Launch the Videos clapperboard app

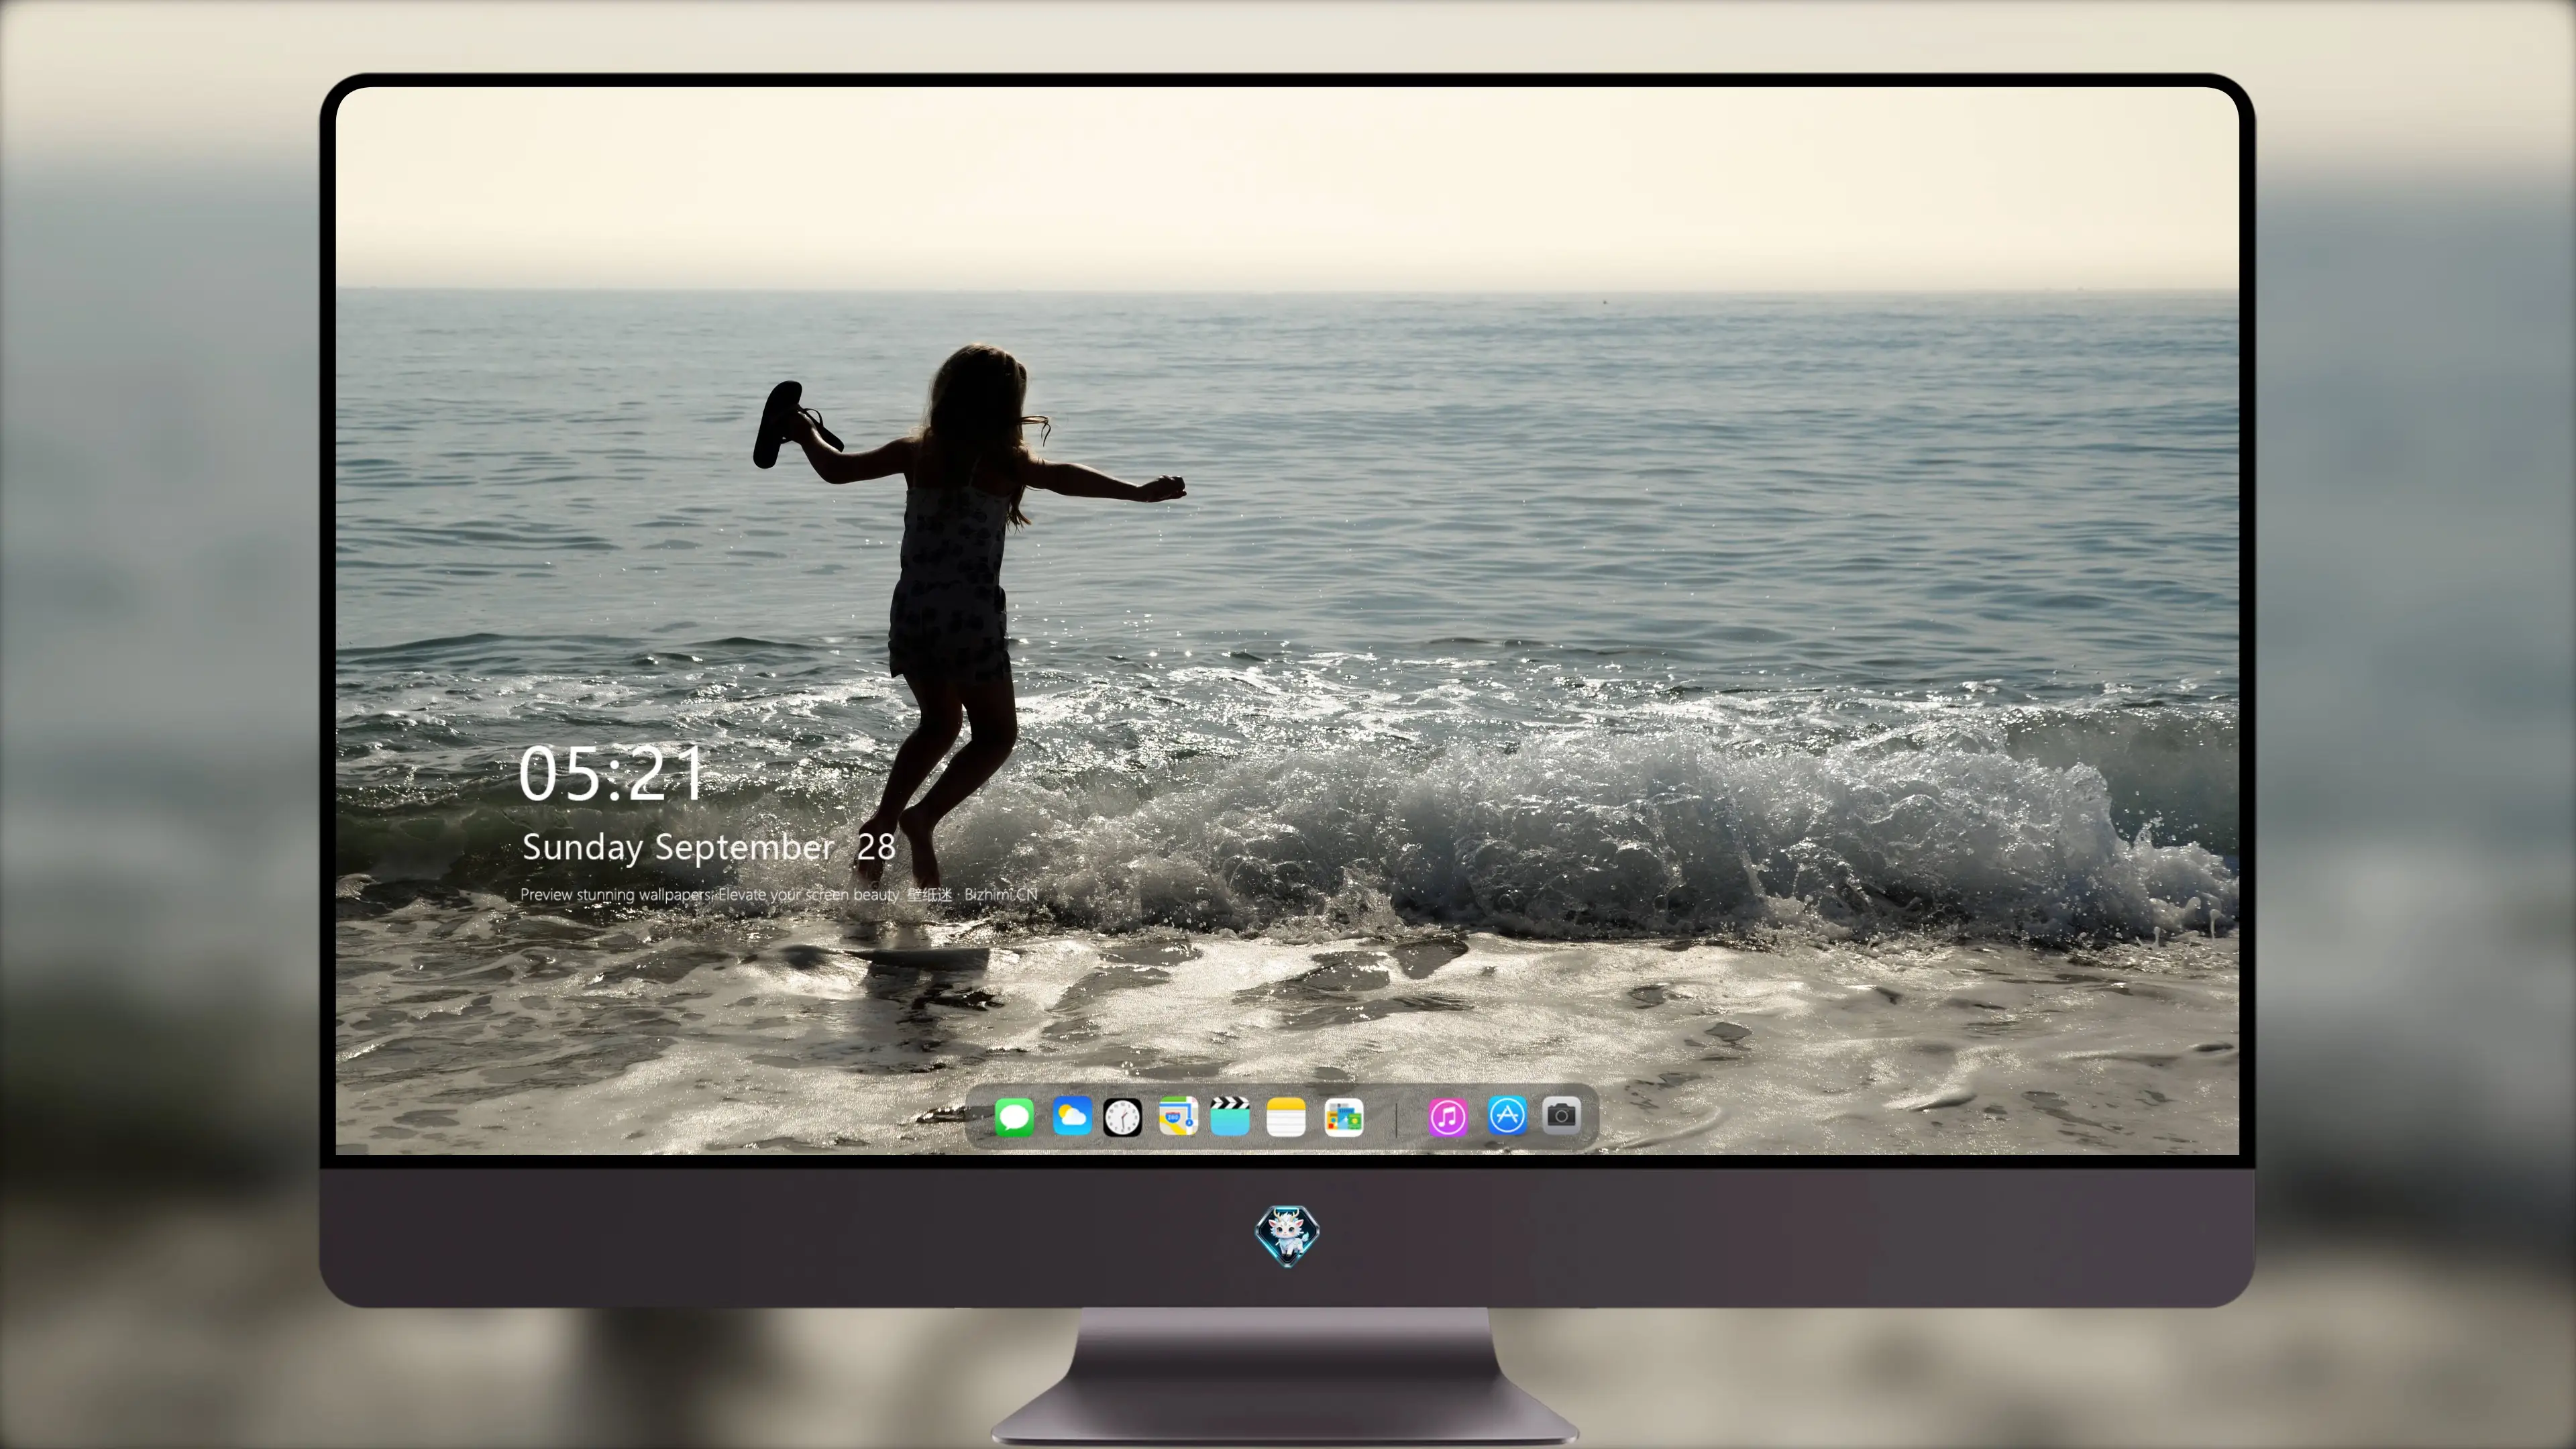(x=1230, y=1117)
